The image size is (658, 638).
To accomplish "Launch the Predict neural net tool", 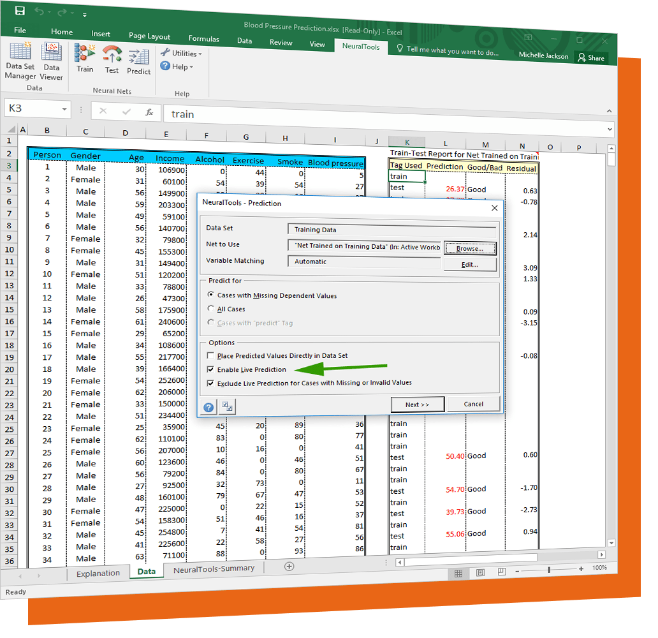I will tap(138, 62).
